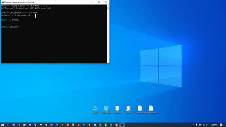
Task: Switch to the Command Prompt taskbar button
Action: (x=122, y=125)
